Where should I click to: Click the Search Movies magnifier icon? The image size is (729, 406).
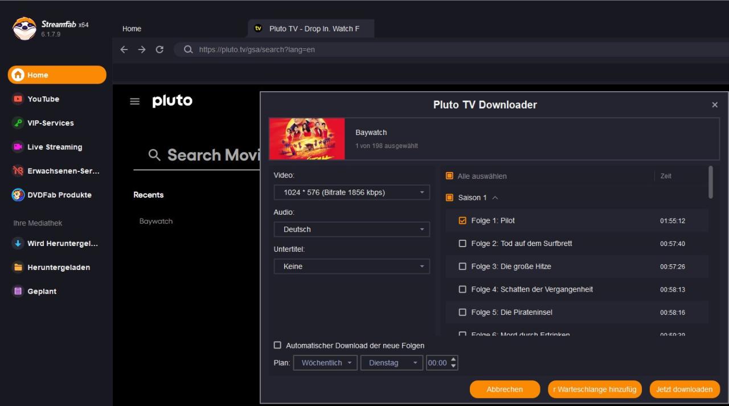[x=154, y=155]
